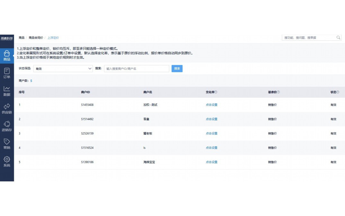The image size is (345, 216).
Task: Click the 基准价 question mark icon
Action: (x=278, y=92)
